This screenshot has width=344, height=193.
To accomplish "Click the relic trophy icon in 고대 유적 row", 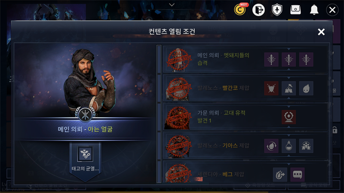I will coord(289,117).
